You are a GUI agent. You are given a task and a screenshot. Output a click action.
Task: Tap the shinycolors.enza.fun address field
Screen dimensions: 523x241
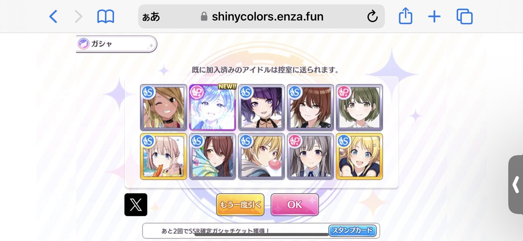(261, 17)
